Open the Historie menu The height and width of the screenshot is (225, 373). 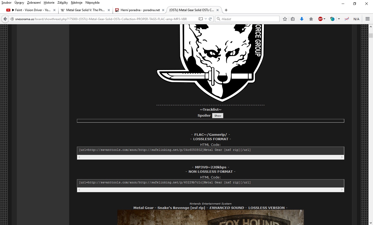point(49,3)
